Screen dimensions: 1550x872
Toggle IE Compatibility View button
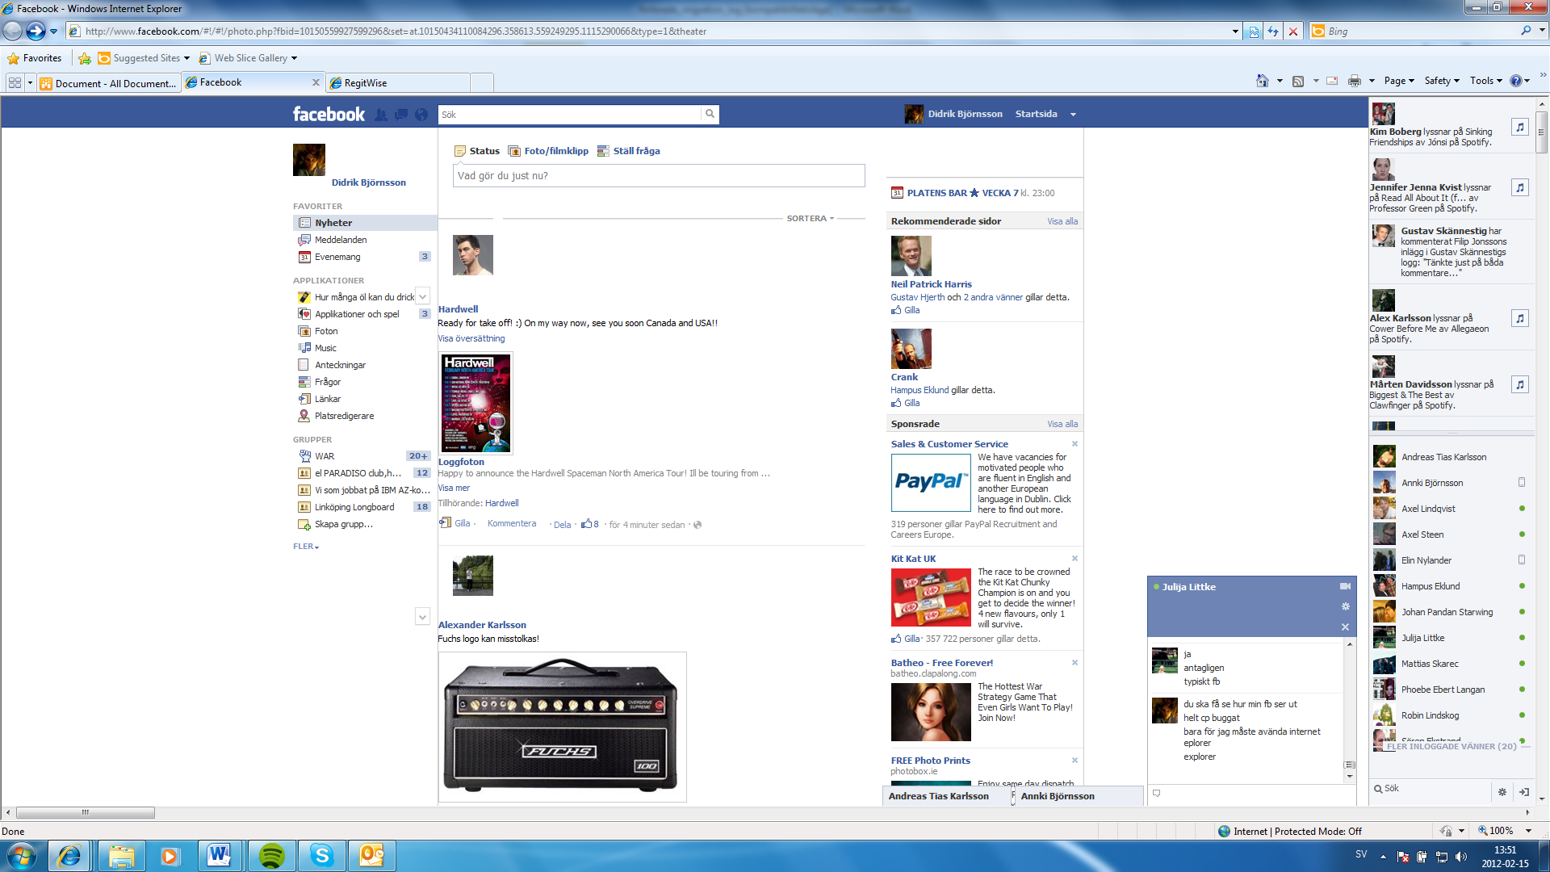point(1253,31)
